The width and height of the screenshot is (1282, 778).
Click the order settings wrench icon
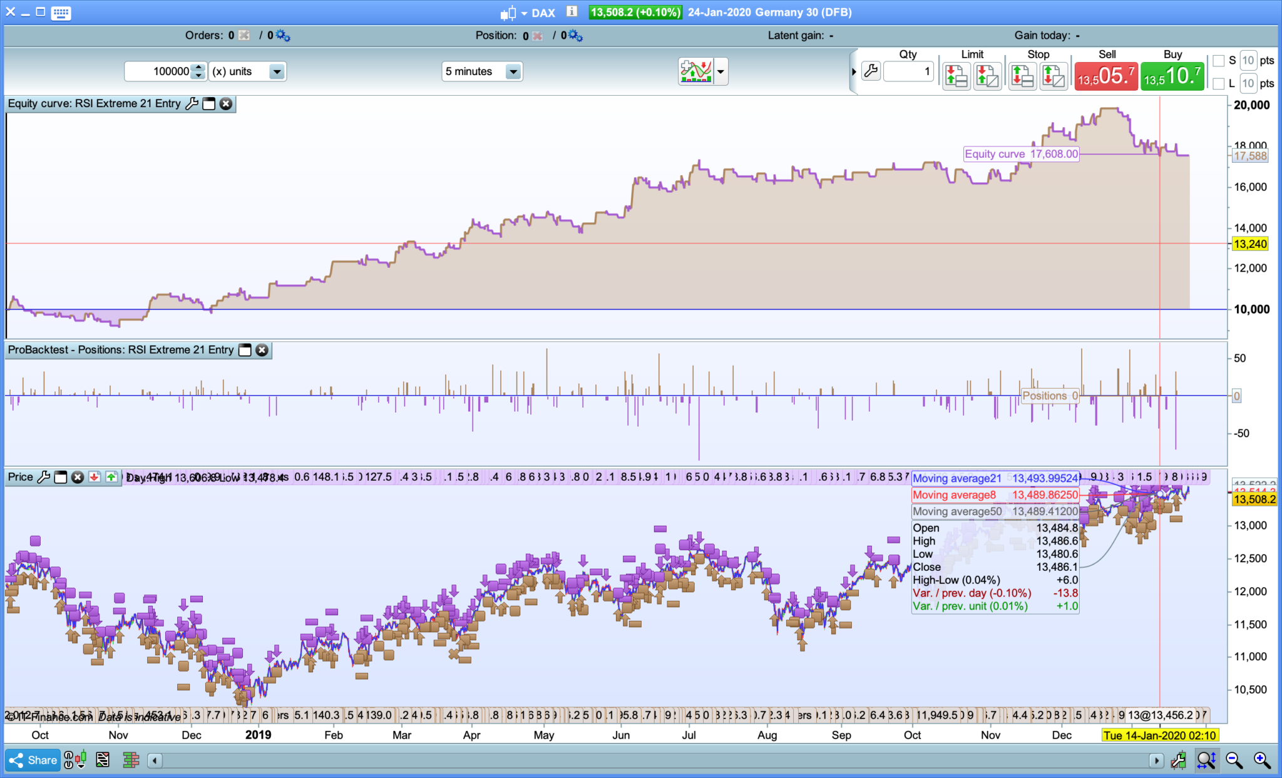coord(871,71)
